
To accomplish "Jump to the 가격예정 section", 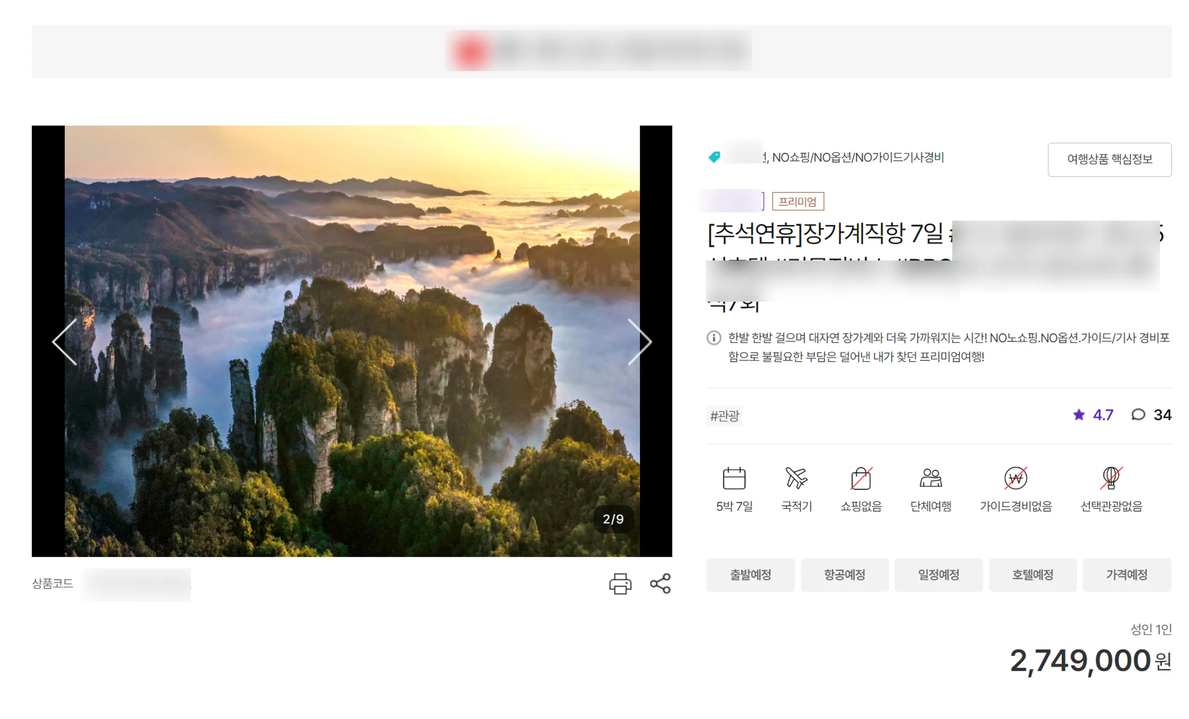I will click(1127, 575).
